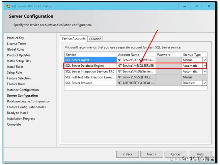Click the SQL Server Setup title bar icon

click(x=8, y=6)
